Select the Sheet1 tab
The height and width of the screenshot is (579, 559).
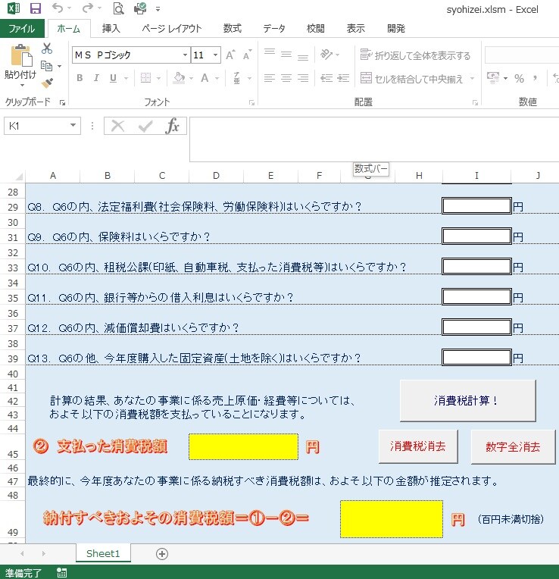tap(103, 553)
